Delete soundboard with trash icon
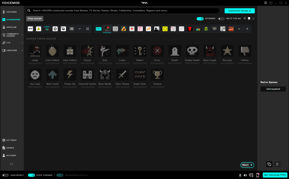Screen dimensions: 289x179 [277, 164]
